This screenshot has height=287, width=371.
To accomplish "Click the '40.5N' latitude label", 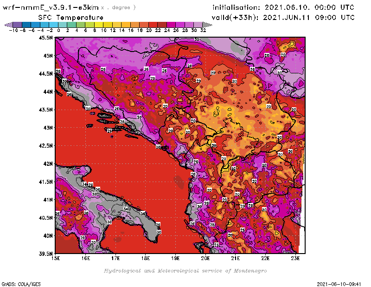I will pyautogui.click(x=45, y=218).
